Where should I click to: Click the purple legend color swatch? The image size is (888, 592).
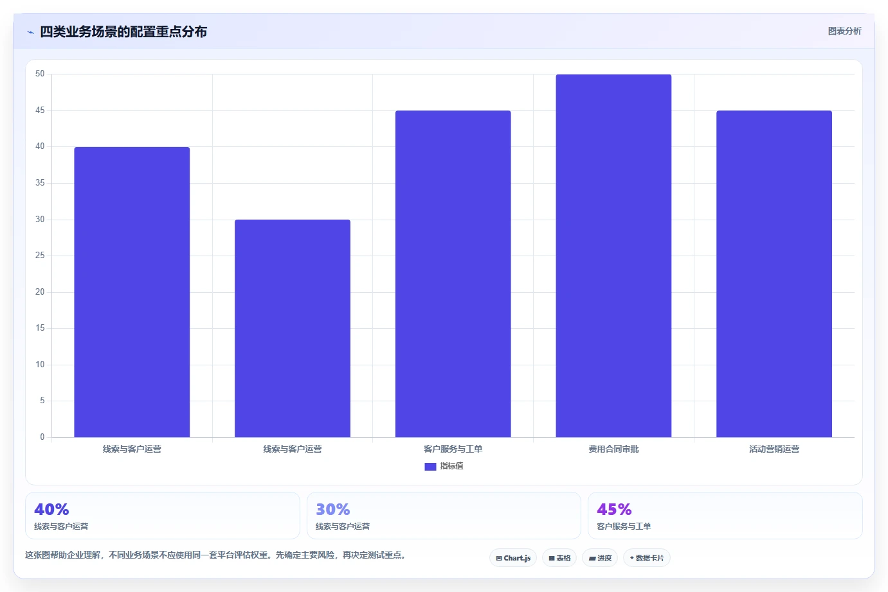click(430, 467)
